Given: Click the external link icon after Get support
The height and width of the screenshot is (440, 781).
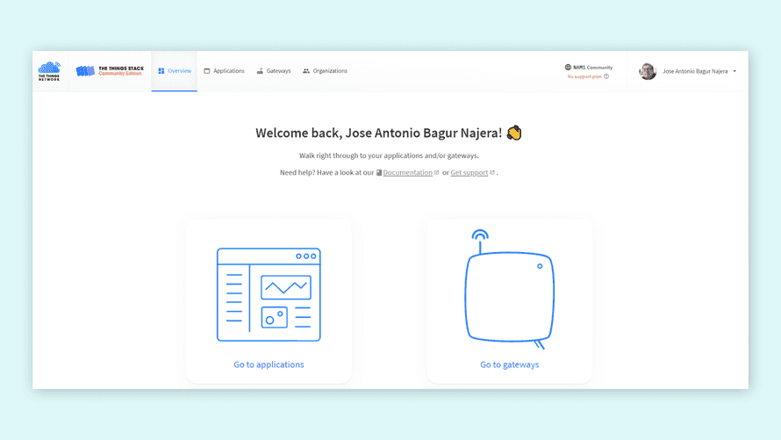Looking at the screenshot, I should tap(492, 172).
